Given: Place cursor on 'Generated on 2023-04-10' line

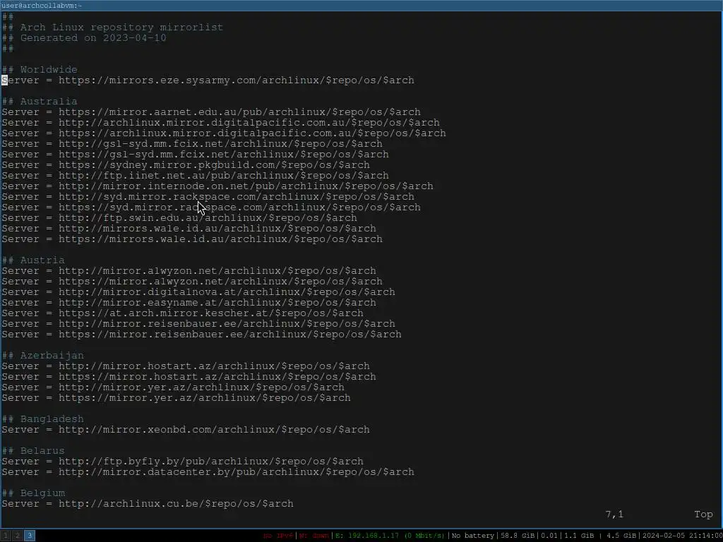Looking at the screenshot, I should pos(84,38).
